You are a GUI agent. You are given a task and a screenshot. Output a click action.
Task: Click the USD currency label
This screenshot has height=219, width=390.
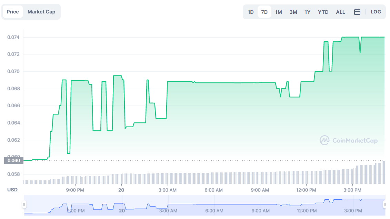point(12,190)
